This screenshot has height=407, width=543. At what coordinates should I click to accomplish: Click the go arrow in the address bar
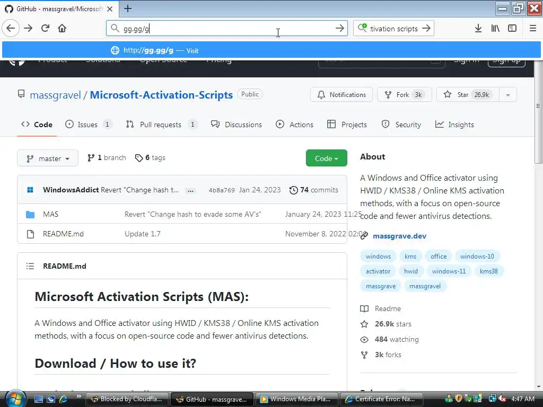point(340,28)
